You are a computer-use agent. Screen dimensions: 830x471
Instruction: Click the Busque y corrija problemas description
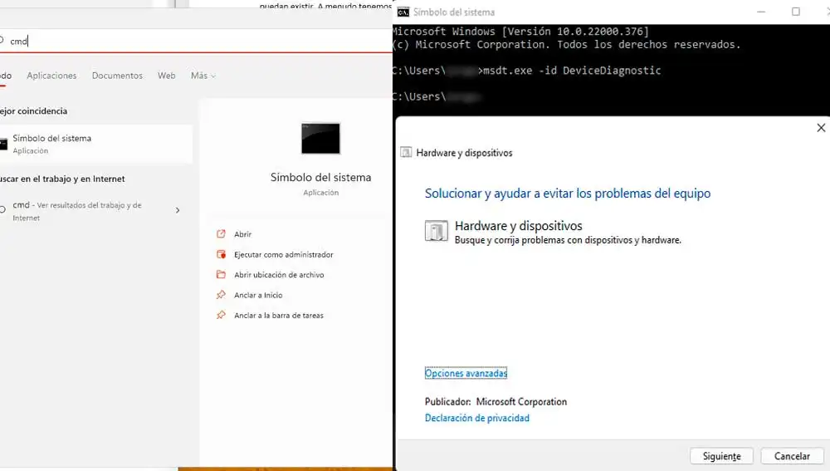point(568,240)
